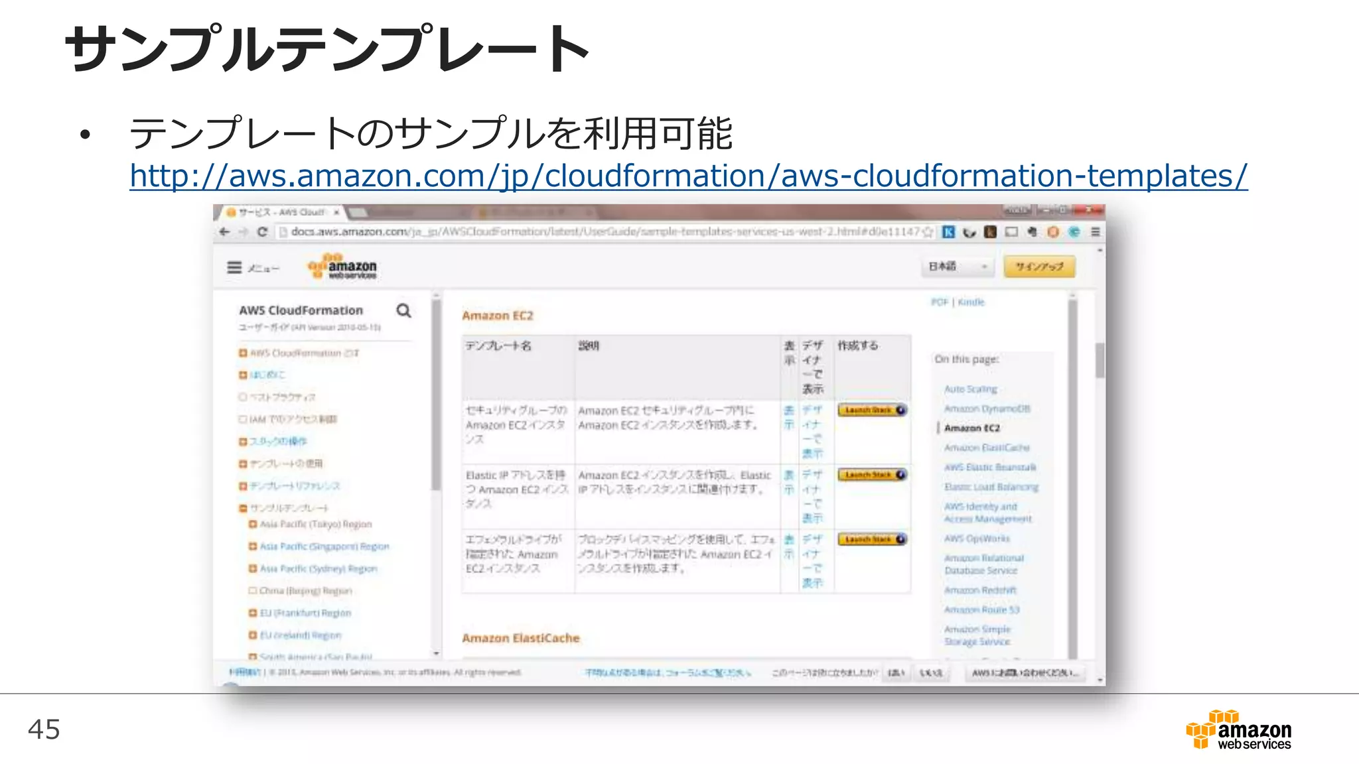Open the aws.amazon.com cloudformation templates URL on the slide
Screen dimensions: 1359x764
pyautogui.click(x=688, y=176)
